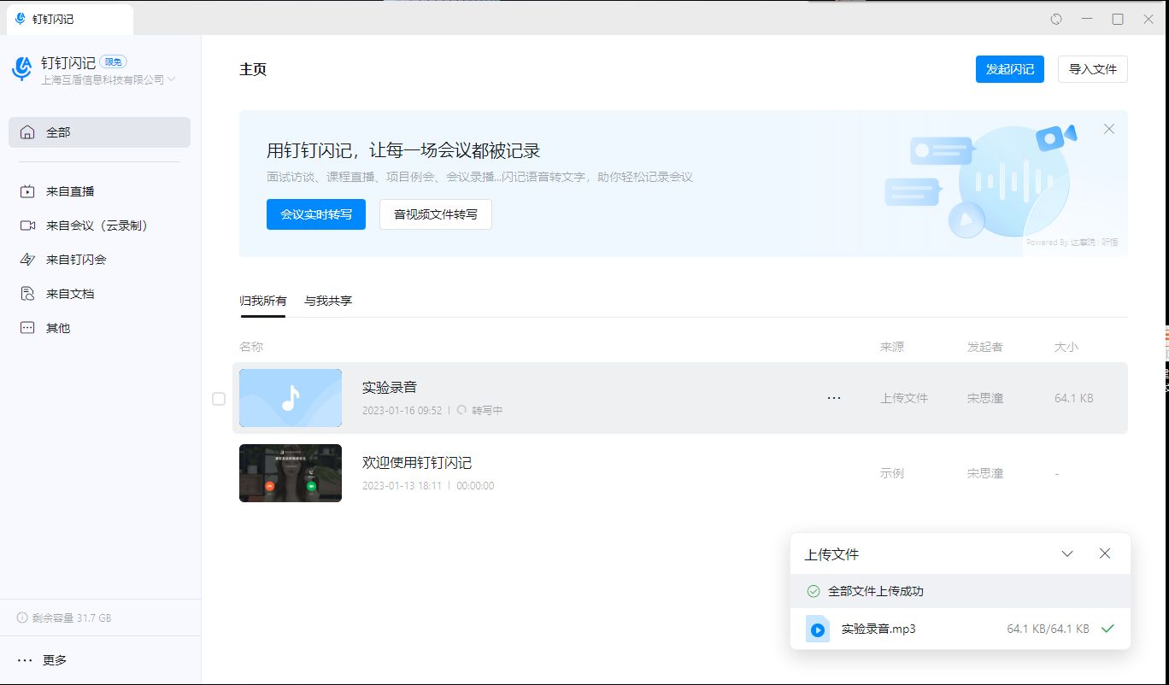This screenshot has width=1169, height=685.
Task: Collapse the 上传文件 panel
Action: (1067, 553)
